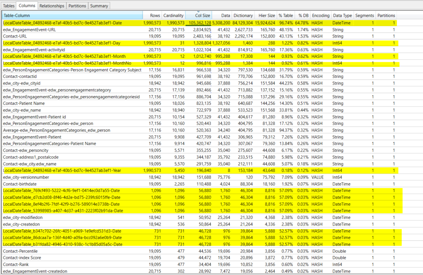Open the Relationships tab
The height and width of the screenshot is (275, 423).
52,6
